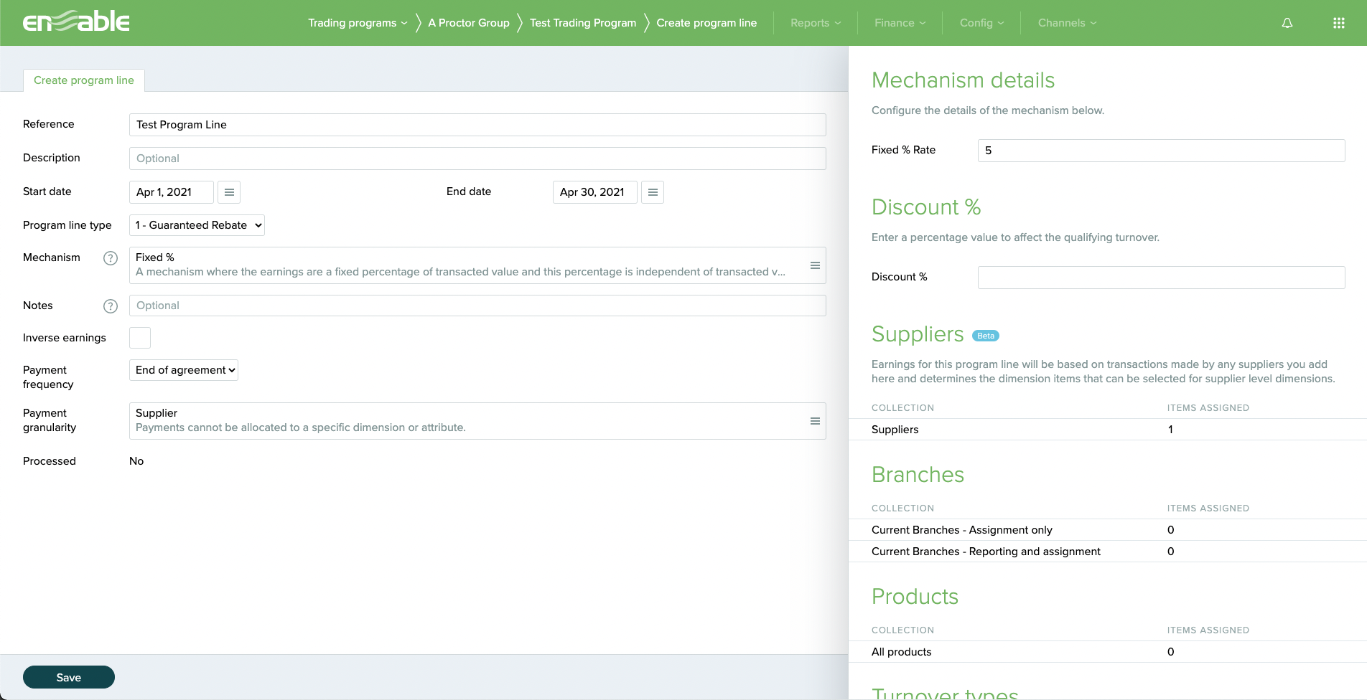Expand the Finance menu
The height and width of the screenshot is (700, 1367).
click(900, 23)
